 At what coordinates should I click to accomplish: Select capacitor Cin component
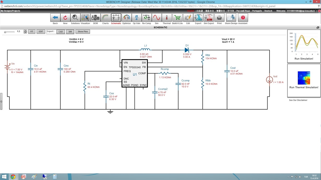click(x=31, y=69)
